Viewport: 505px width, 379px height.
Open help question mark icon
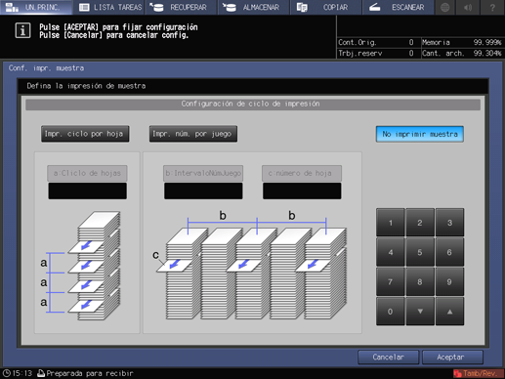pos(492,7)
